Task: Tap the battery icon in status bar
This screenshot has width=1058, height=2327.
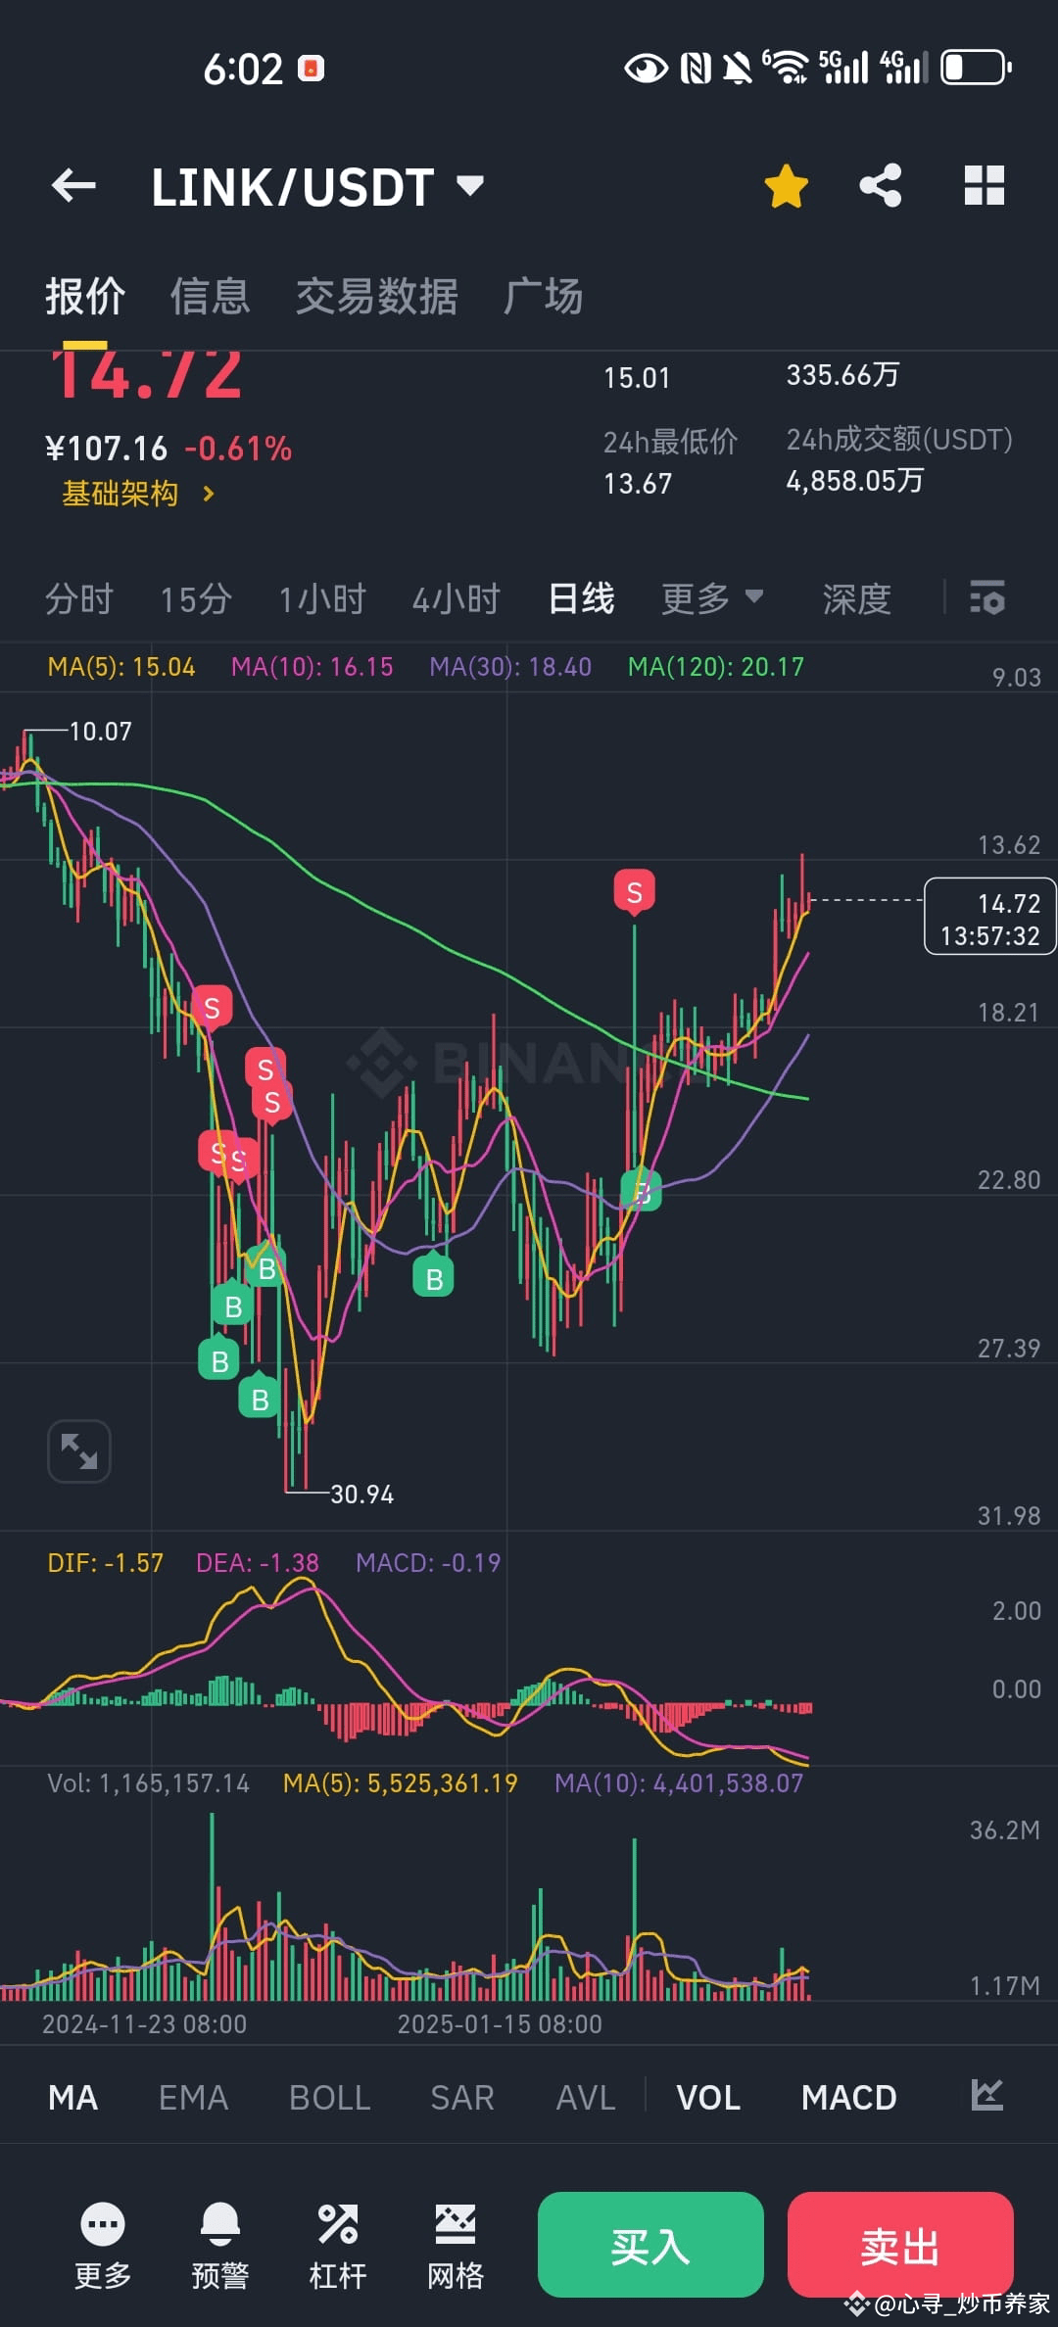Action: click(977, 68)
